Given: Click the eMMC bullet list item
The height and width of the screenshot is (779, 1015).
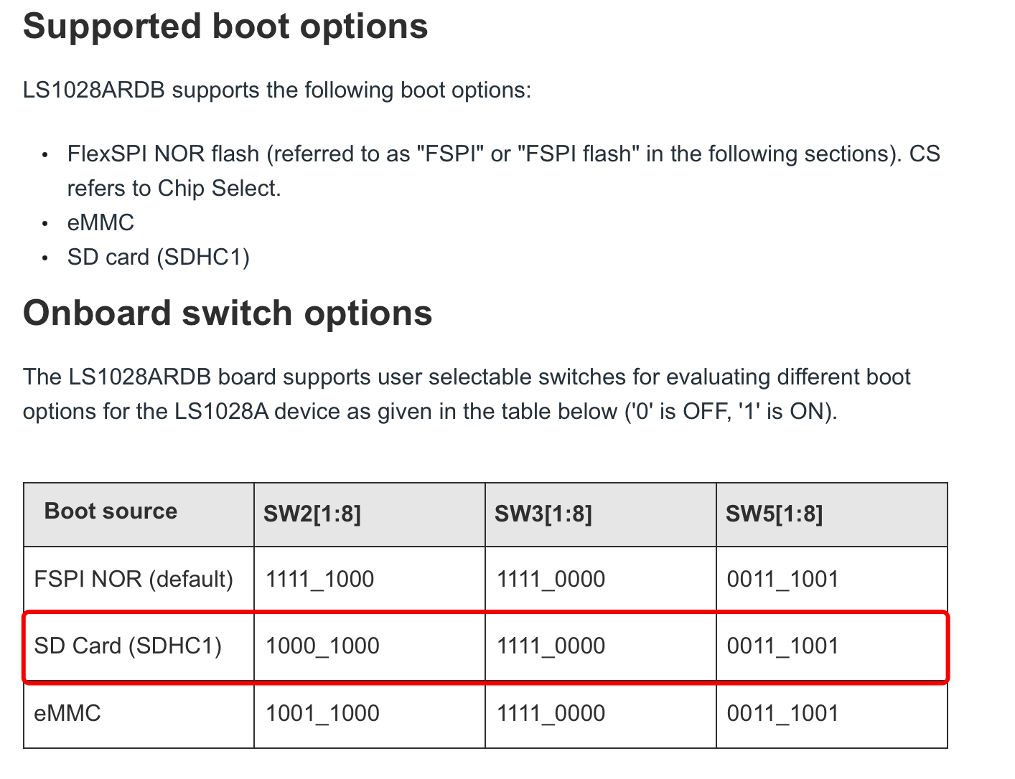Looking at the screenshot, I should tap(100, 222).
